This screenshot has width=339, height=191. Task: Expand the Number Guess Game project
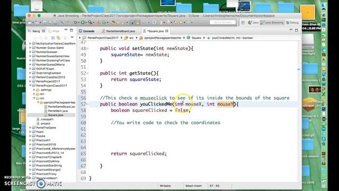click(x=30, y=48)
